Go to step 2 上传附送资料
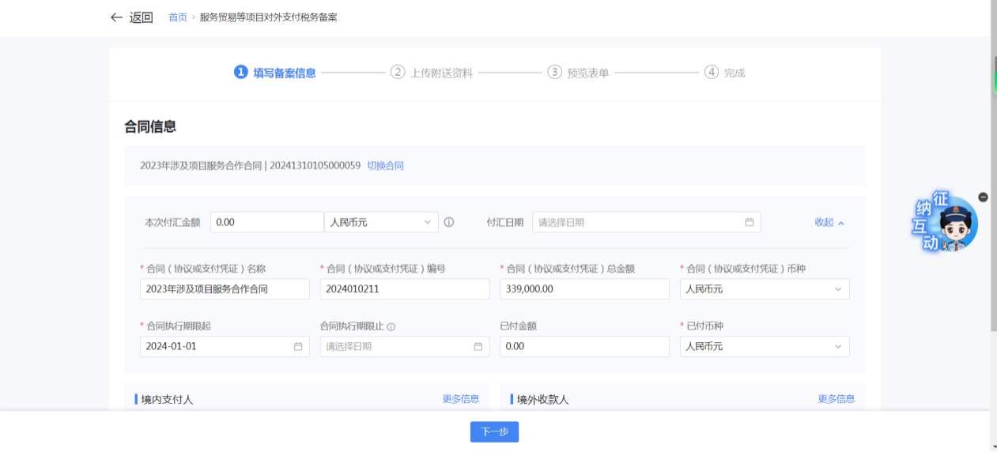997x452 pixels. (432, 73)
